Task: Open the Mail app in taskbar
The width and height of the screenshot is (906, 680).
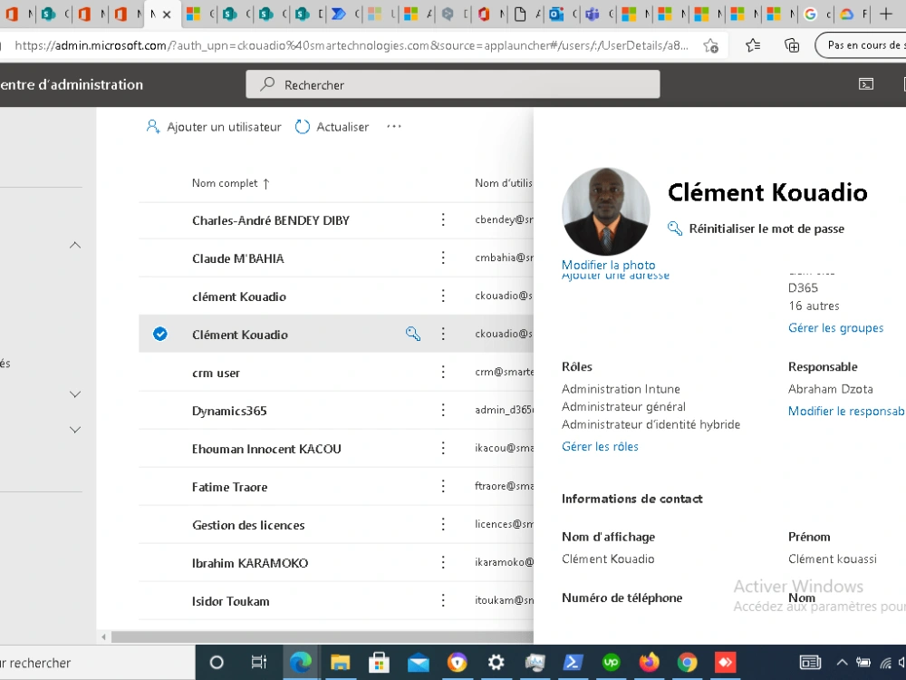Action: pyautogui.click(x=419, y=663)
